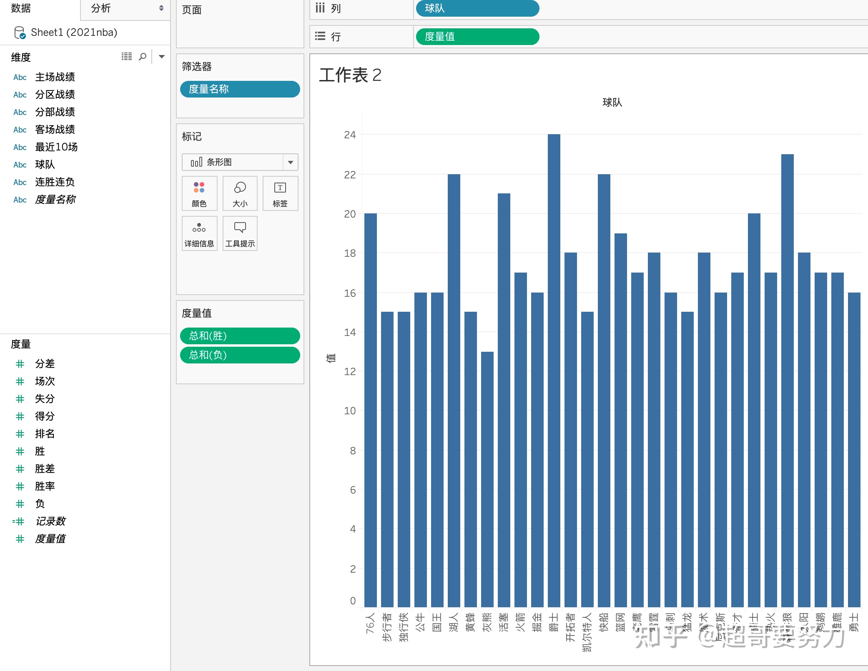Expand the dimensions pane dropdown arrow
The image size is (868, 671).
162,56
